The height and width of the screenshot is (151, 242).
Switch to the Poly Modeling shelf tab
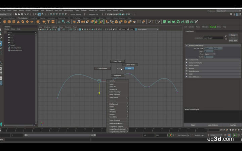click(x=23, y=18)
